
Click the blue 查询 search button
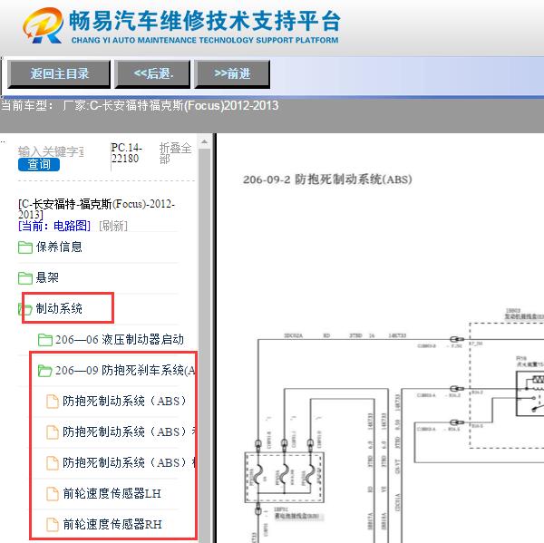click(x=39, y=164)
